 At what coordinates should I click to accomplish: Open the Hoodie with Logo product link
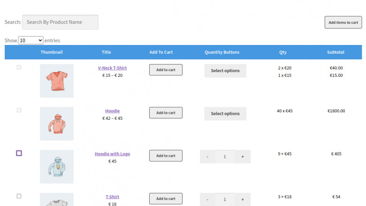[x=112, y=154]
